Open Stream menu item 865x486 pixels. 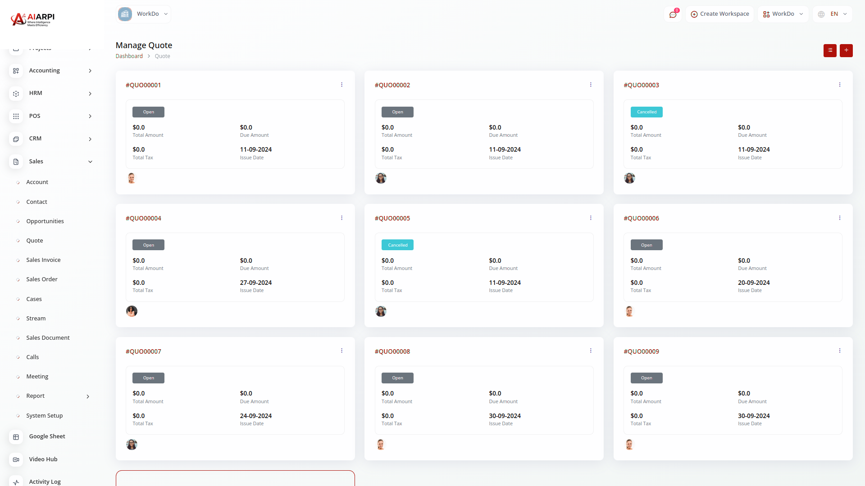36,319
